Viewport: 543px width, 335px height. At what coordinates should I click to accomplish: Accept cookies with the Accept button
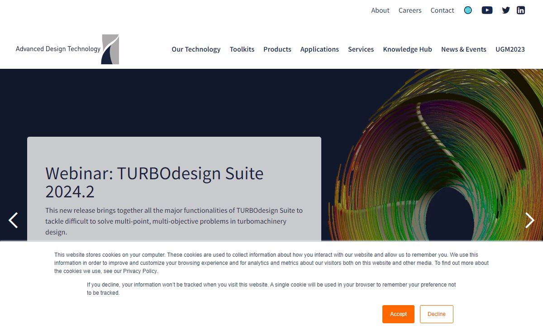point(398,314)
